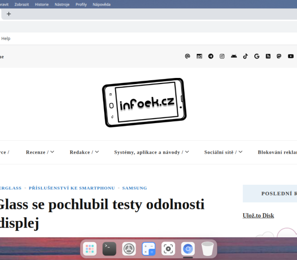Click the Ulož.to Disk link

pyautogui.click(x=258, y=215)
